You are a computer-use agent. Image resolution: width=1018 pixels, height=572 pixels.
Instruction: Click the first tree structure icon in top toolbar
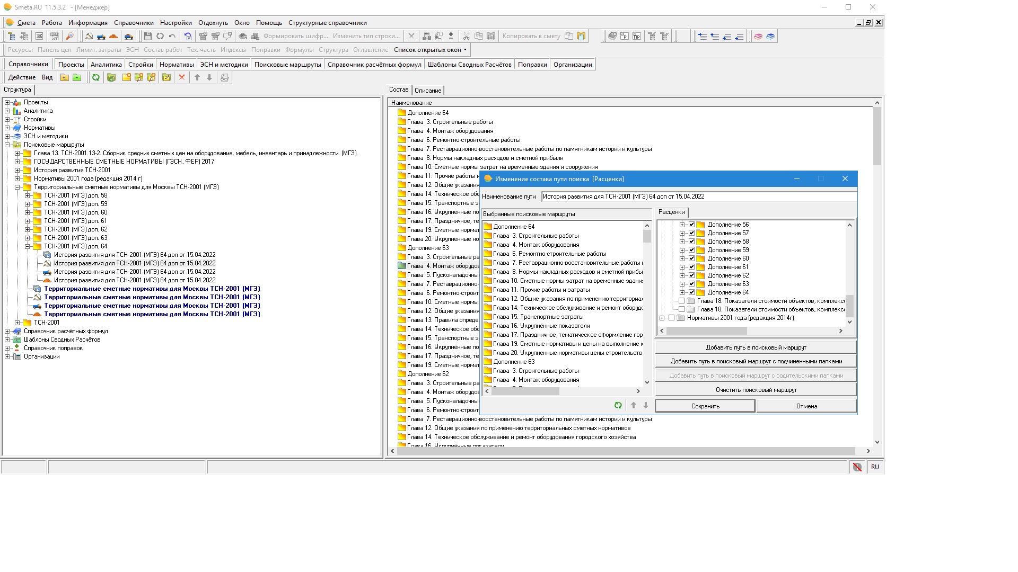pos(12,36)
